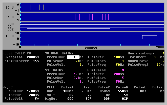This screenshot has height=105, width=167.
Task: Select the NumTrainLoops value field
Action: 163,53
